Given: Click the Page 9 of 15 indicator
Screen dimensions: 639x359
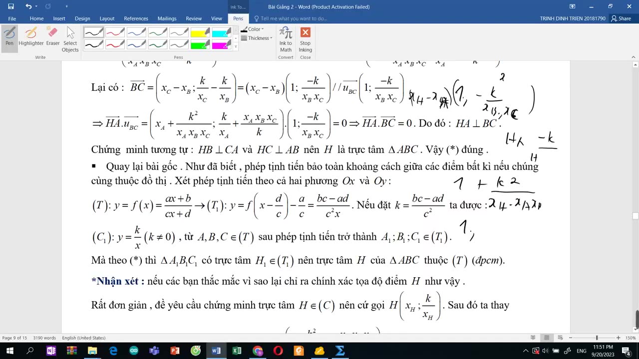Looking at the screenshot, I should point(15,338).
